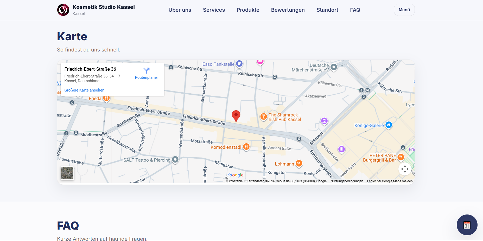
Task: Click the Lohmann restaurant marker icon
Action: pyautogui.click(x=299, y=164)
